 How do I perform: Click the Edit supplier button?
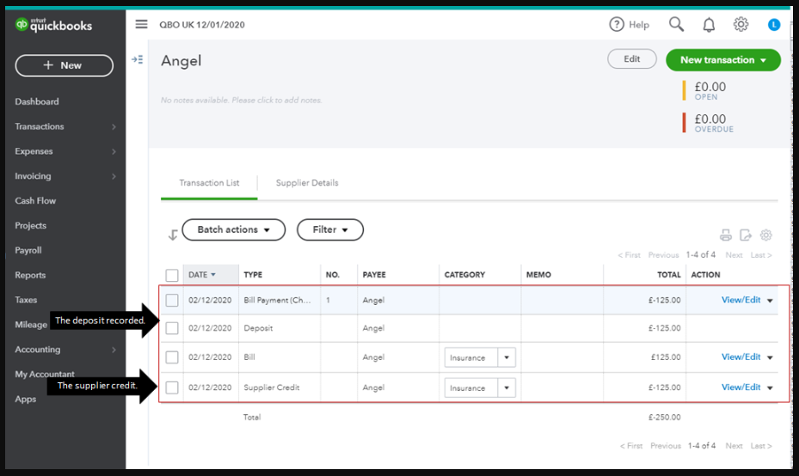click(x=632, y=59)
